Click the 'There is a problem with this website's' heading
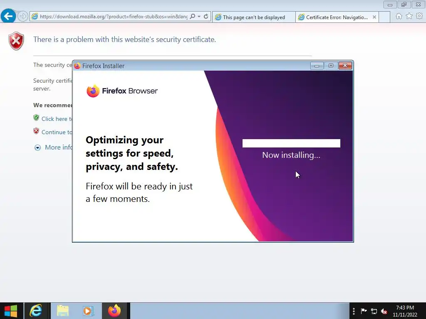The height and width of the screenshot is (319, 426). click(x=124, y=39)
